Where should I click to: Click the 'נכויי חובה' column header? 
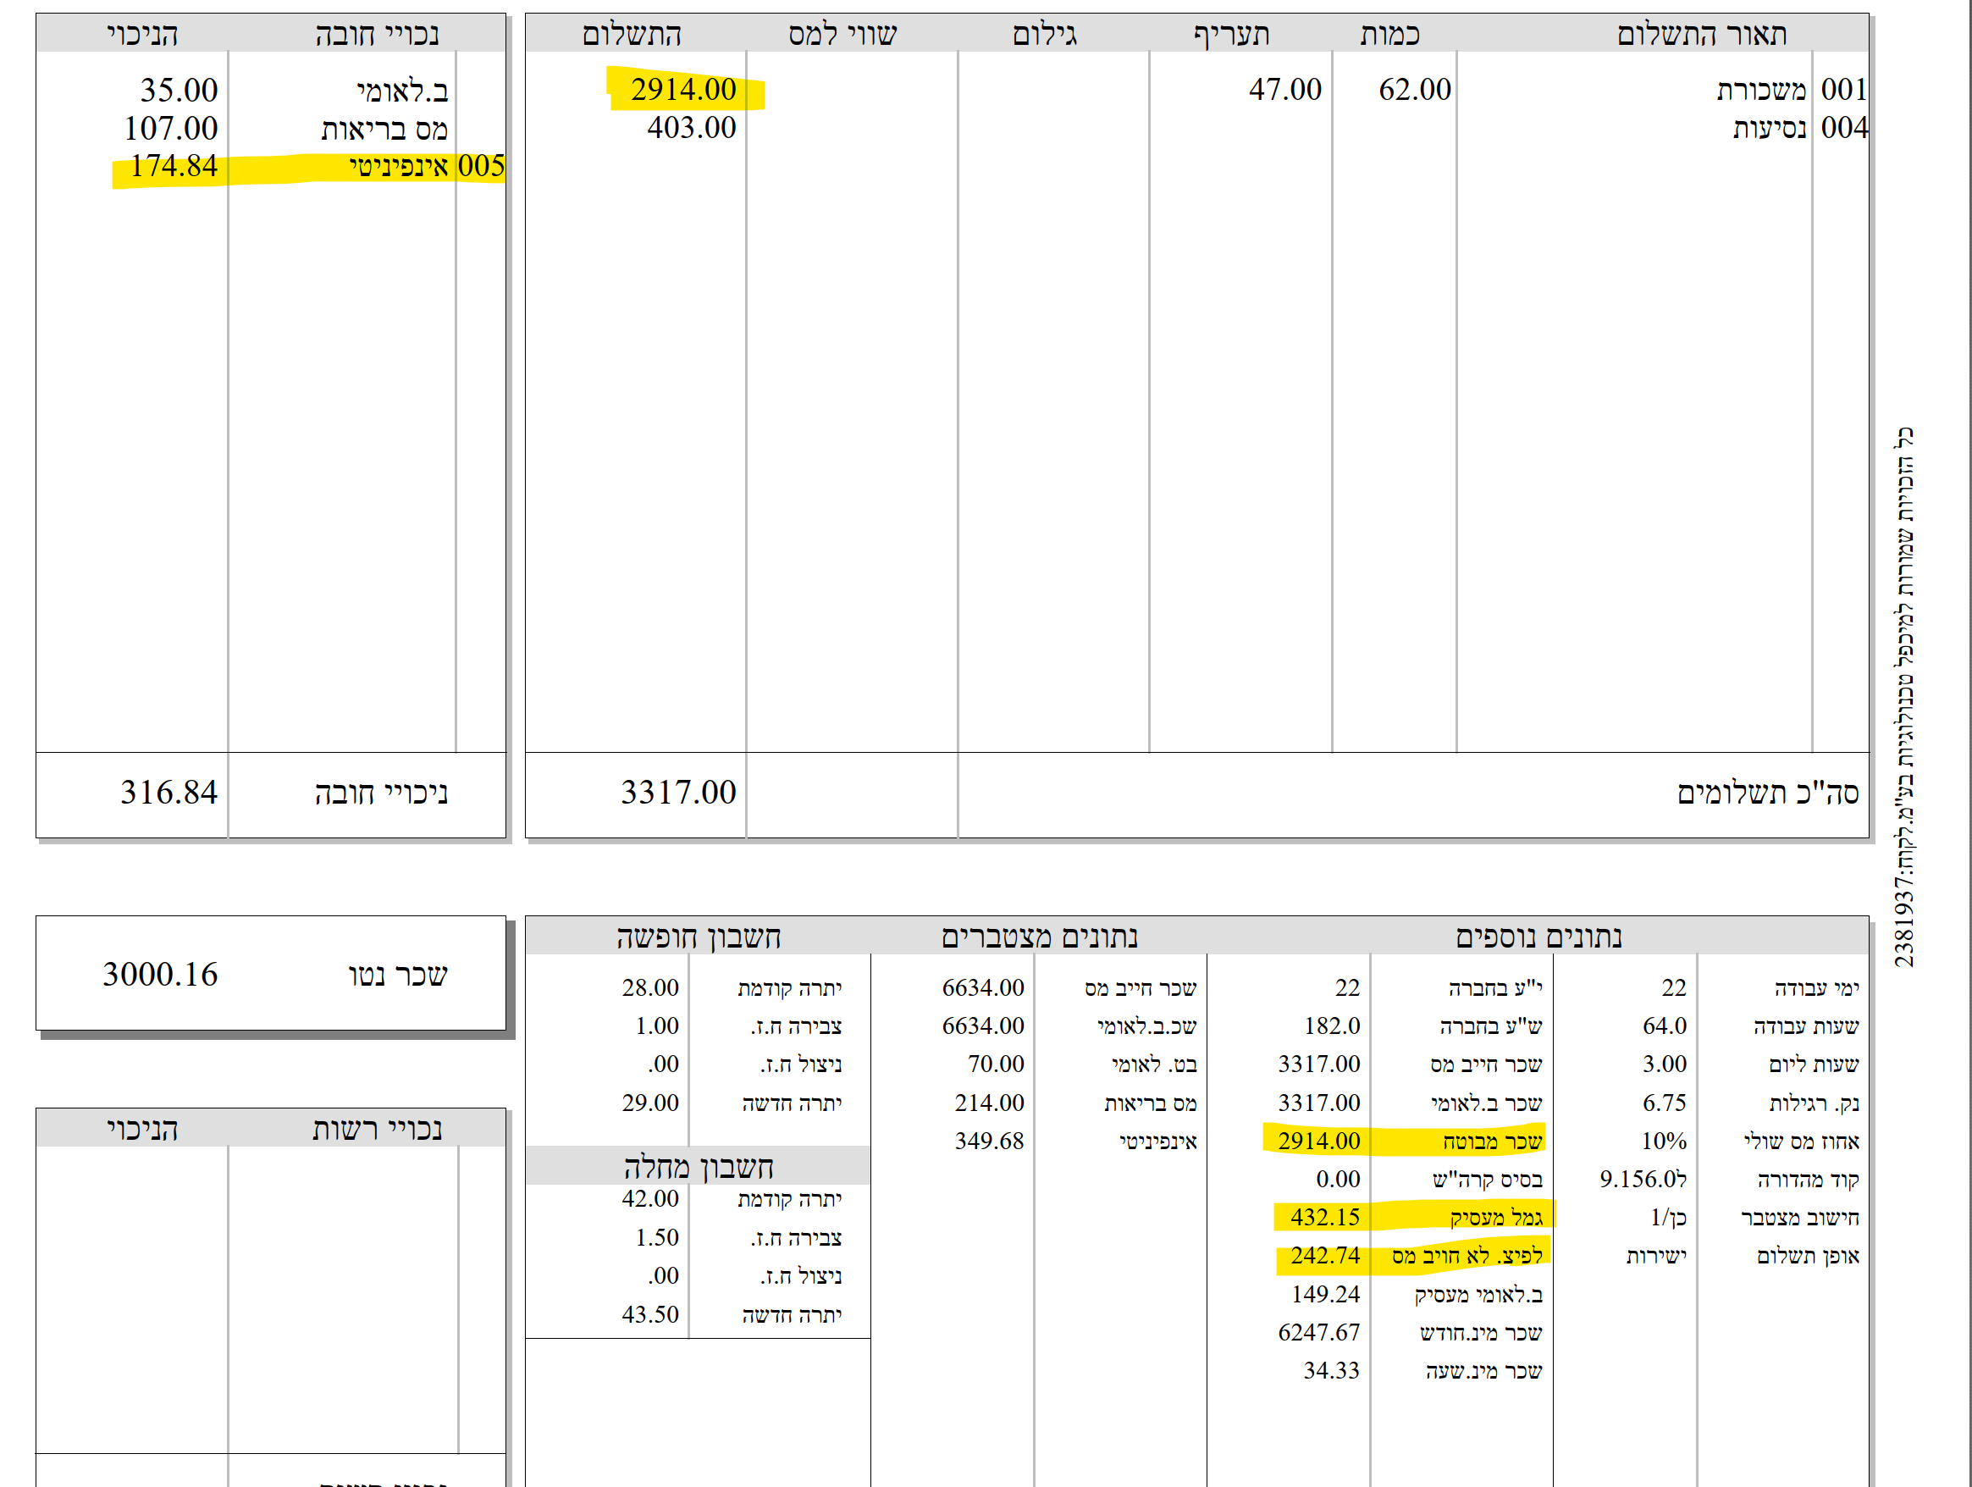376,34
